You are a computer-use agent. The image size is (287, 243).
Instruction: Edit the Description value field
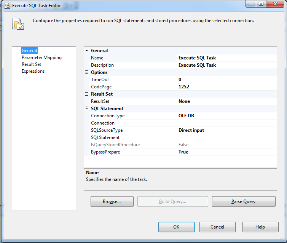pyautogui.click(x=227, y=65)
